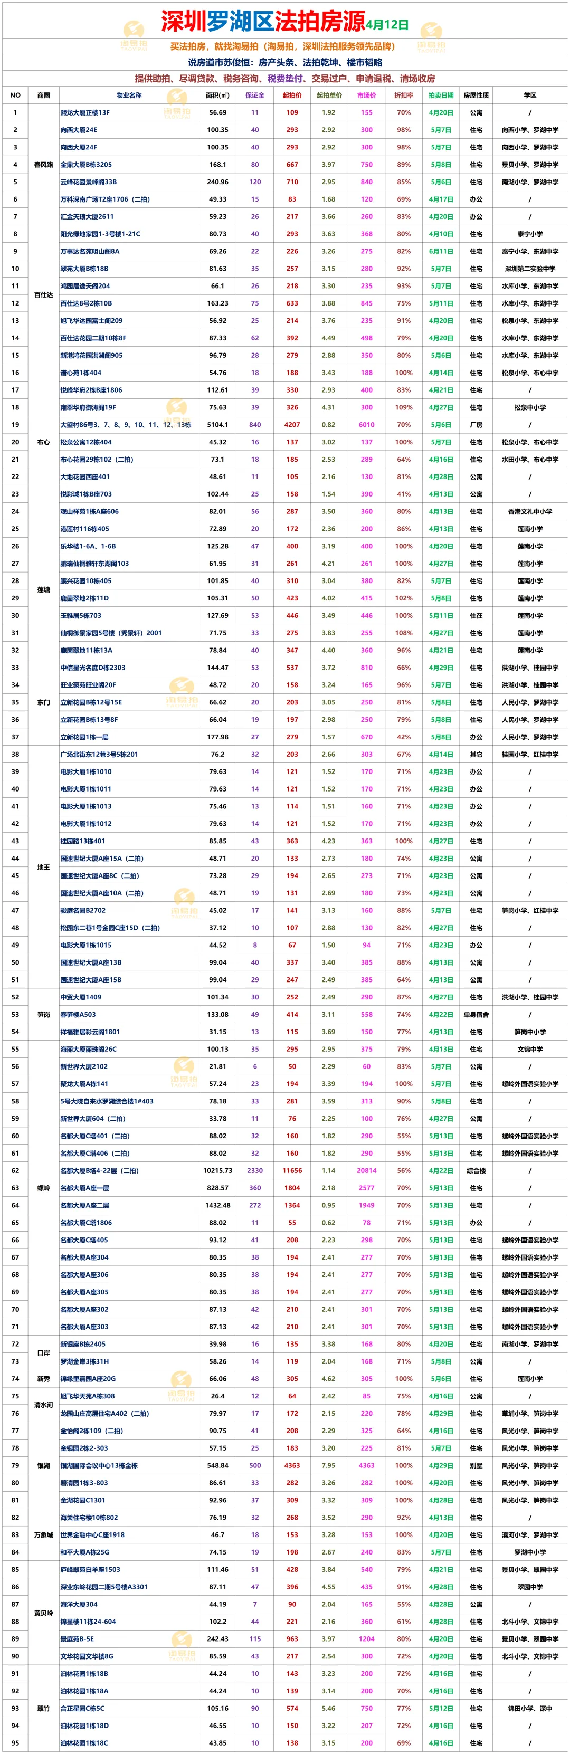Click property name 中信星光名庭D栋2303
Image resolution: width=570 pixels, height=1754 pixels.
click(x=92, y=668)
